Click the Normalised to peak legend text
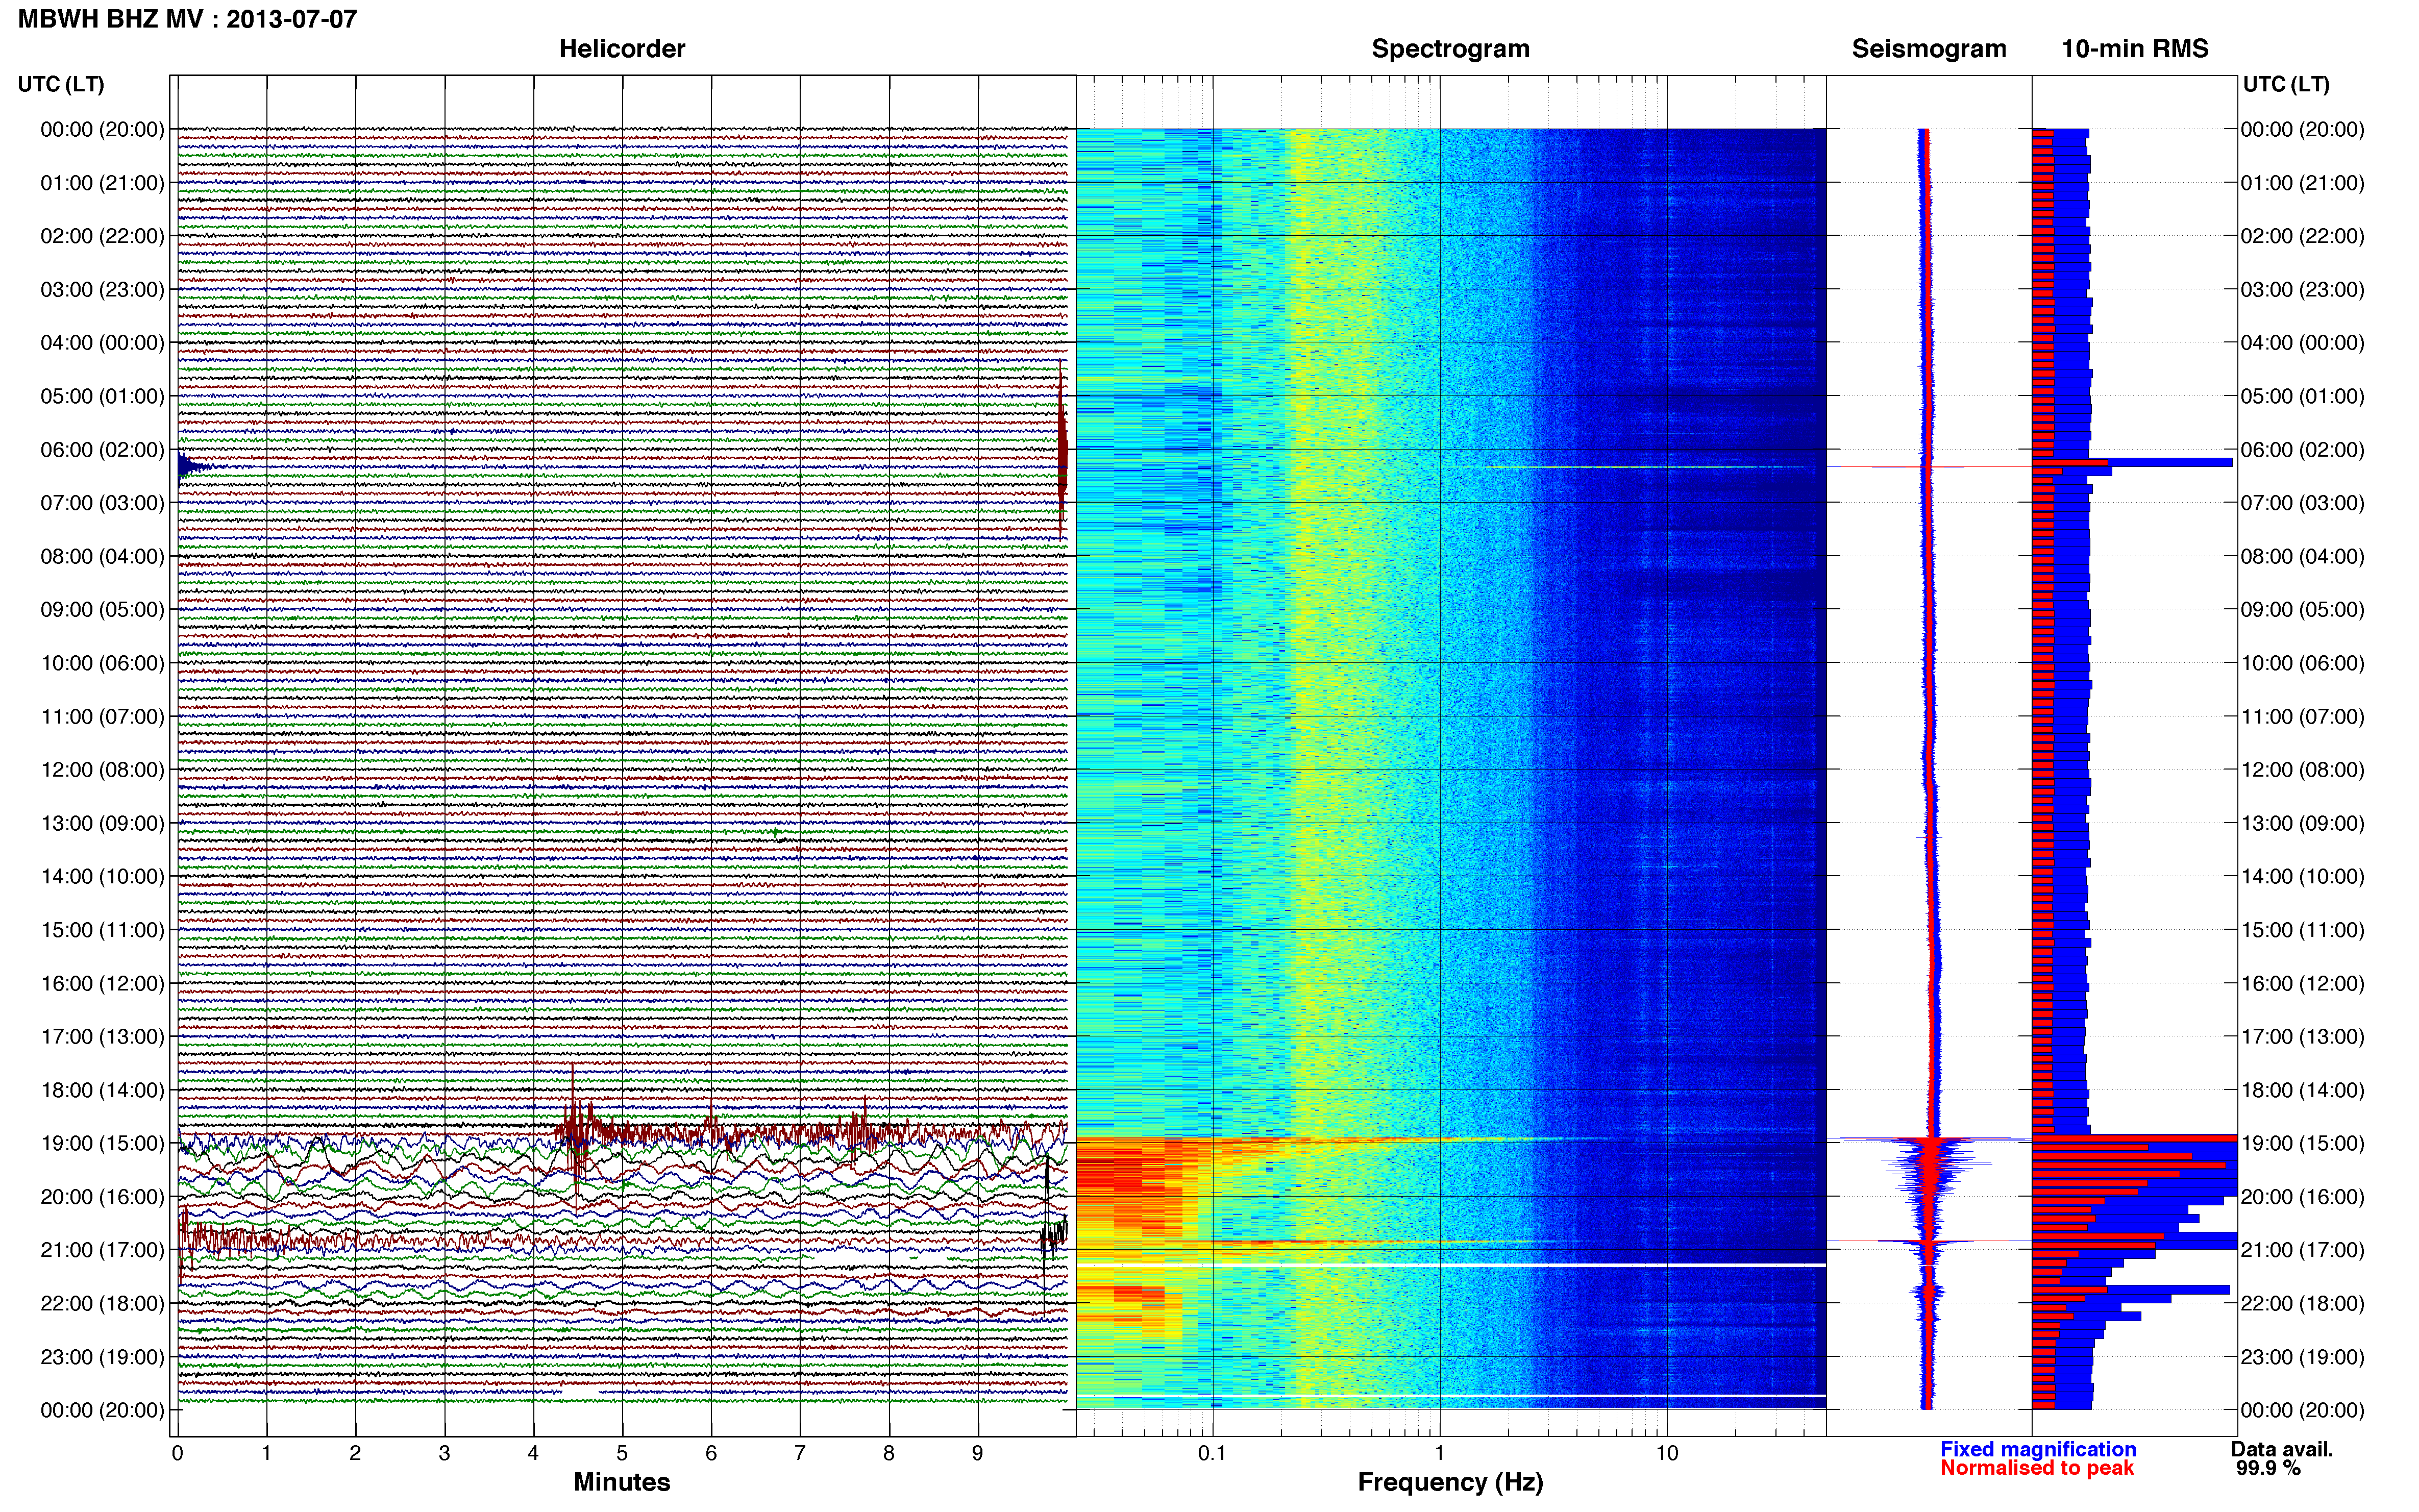The width and height of the screenshot is (2419, 1512). (2037, 1468)
